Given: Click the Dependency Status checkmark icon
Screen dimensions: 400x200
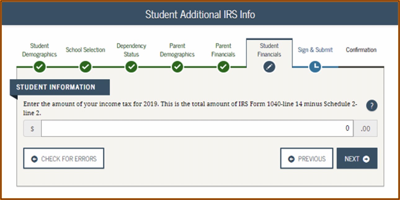Looking at the screenshot, I should point(131,67).
